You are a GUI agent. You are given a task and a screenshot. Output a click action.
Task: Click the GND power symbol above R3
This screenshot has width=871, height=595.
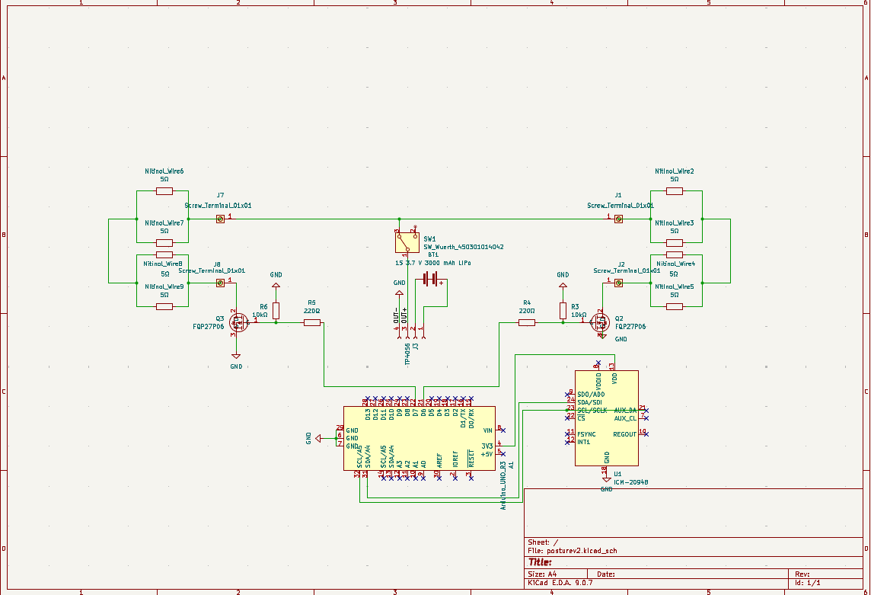563,286
